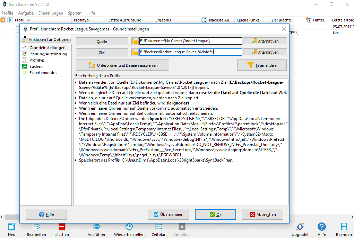354x238 pixels.
Task: Click into the Quelle path field
Action: tap(191, 41)
